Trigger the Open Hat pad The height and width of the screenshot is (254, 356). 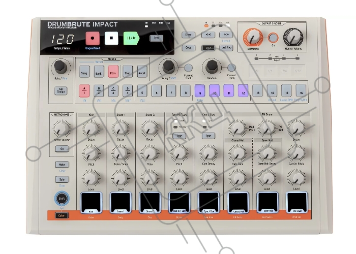coord(268,203)
